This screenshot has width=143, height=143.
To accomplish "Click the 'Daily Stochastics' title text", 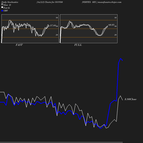I will click(x=10, y=2).
